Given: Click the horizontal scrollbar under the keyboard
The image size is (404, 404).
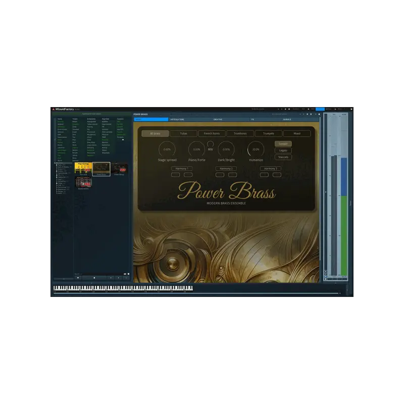Looking at the screenshot, I should tap(196, 293).
